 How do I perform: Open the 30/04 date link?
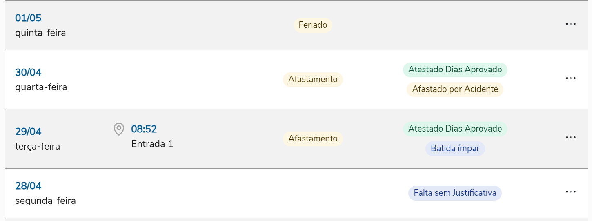pyautogui.click(x=28, y=72)
